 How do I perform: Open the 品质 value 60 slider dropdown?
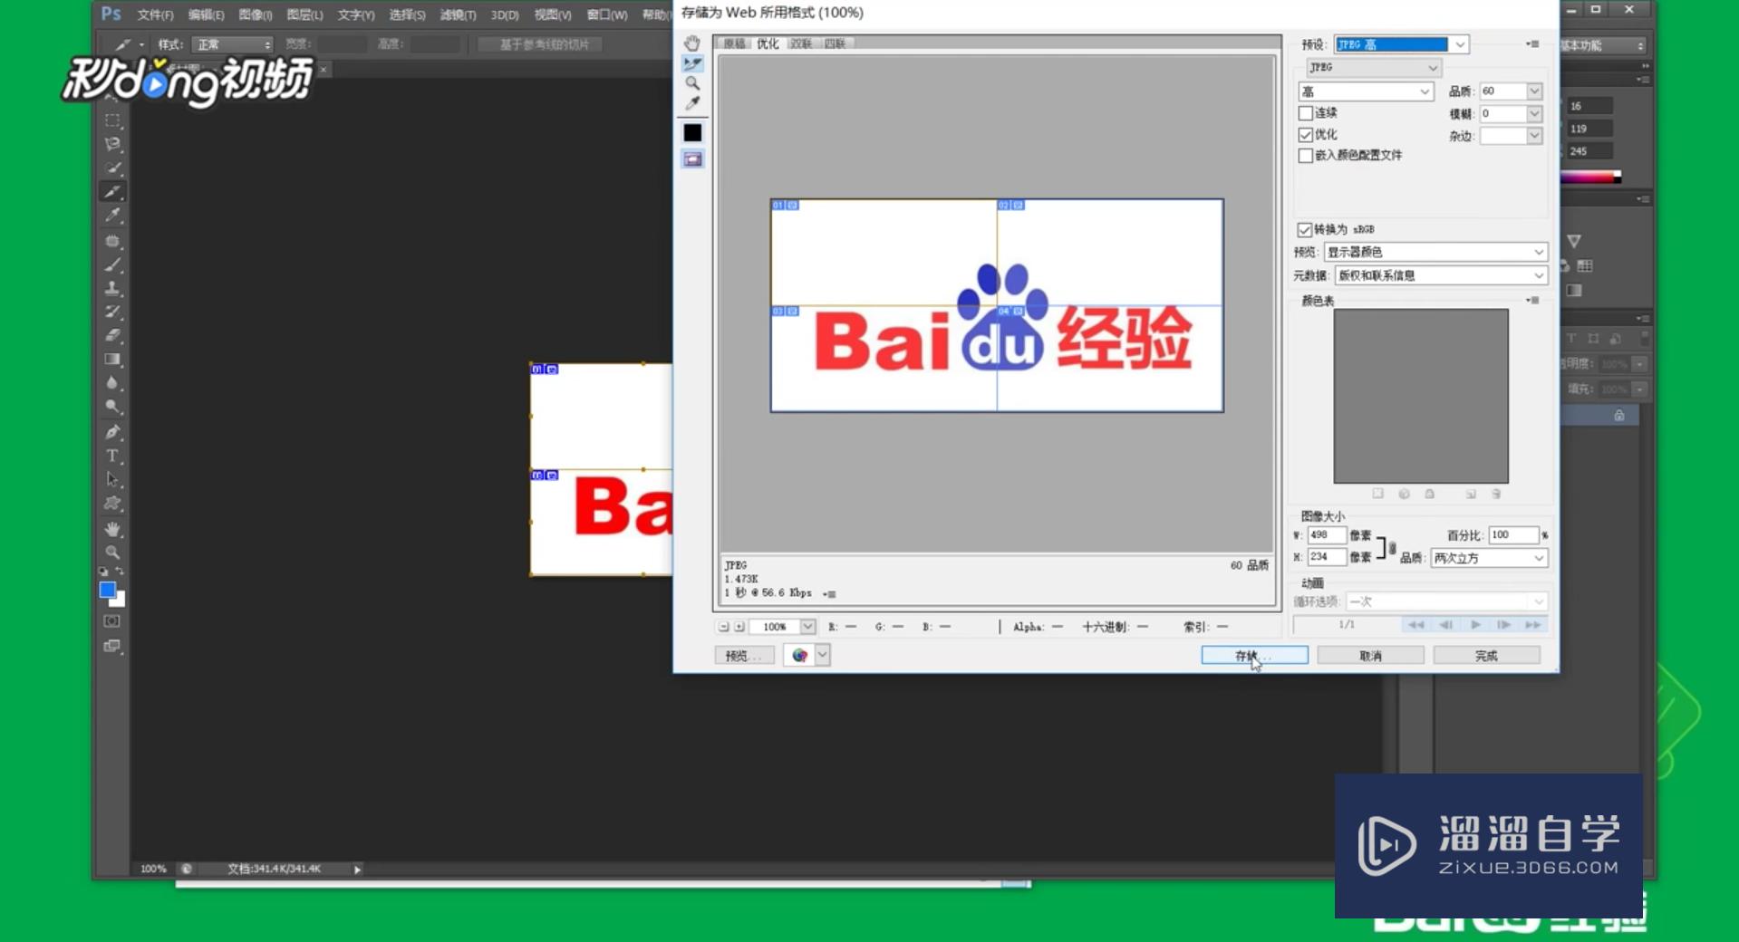pyautogui.click(x=1534, y=91)
